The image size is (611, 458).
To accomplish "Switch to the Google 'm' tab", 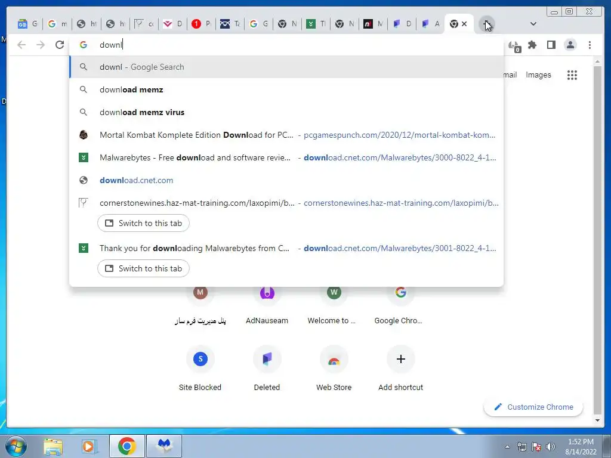I will pos(57,24).
